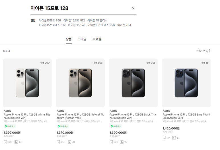Bookmark the Blue Titanium iPhone 15 Pro

(x=164, y=138)
